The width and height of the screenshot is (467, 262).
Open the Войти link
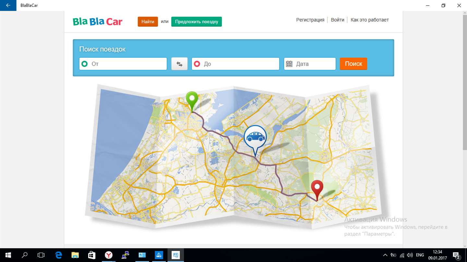tap(338, 20)
